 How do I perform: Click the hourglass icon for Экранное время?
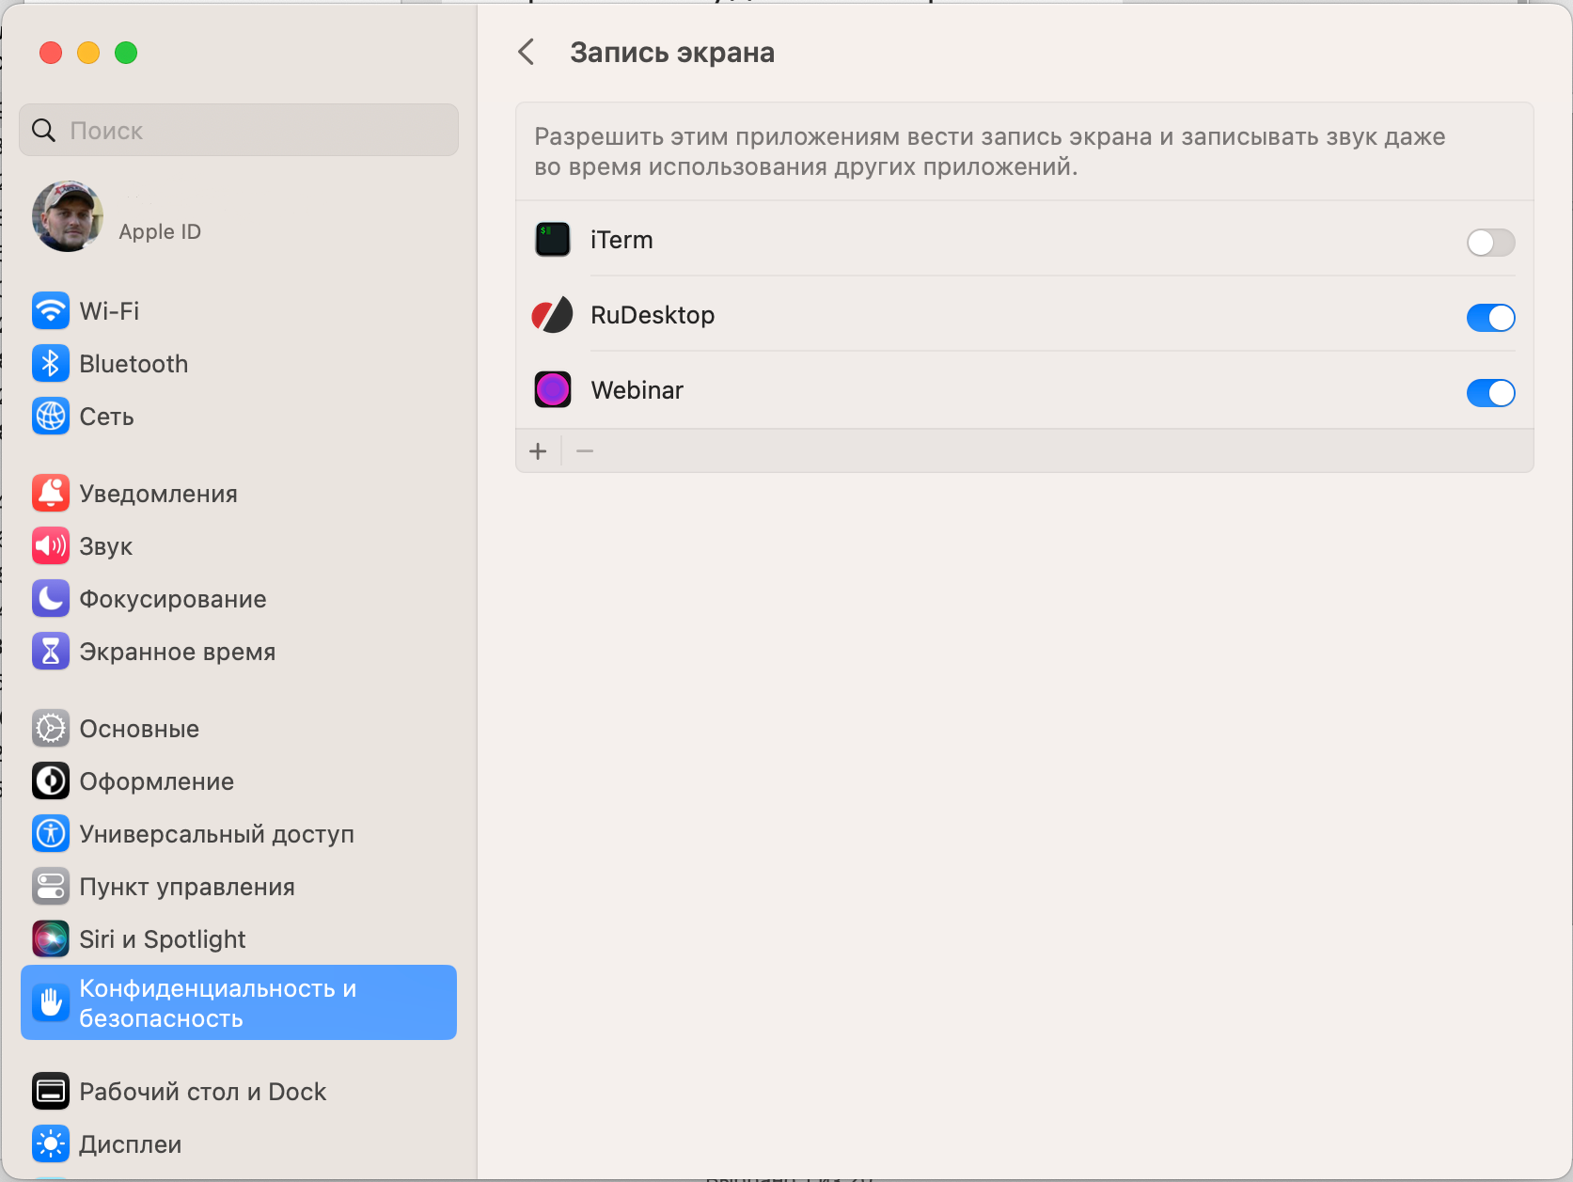click(51, 651)
